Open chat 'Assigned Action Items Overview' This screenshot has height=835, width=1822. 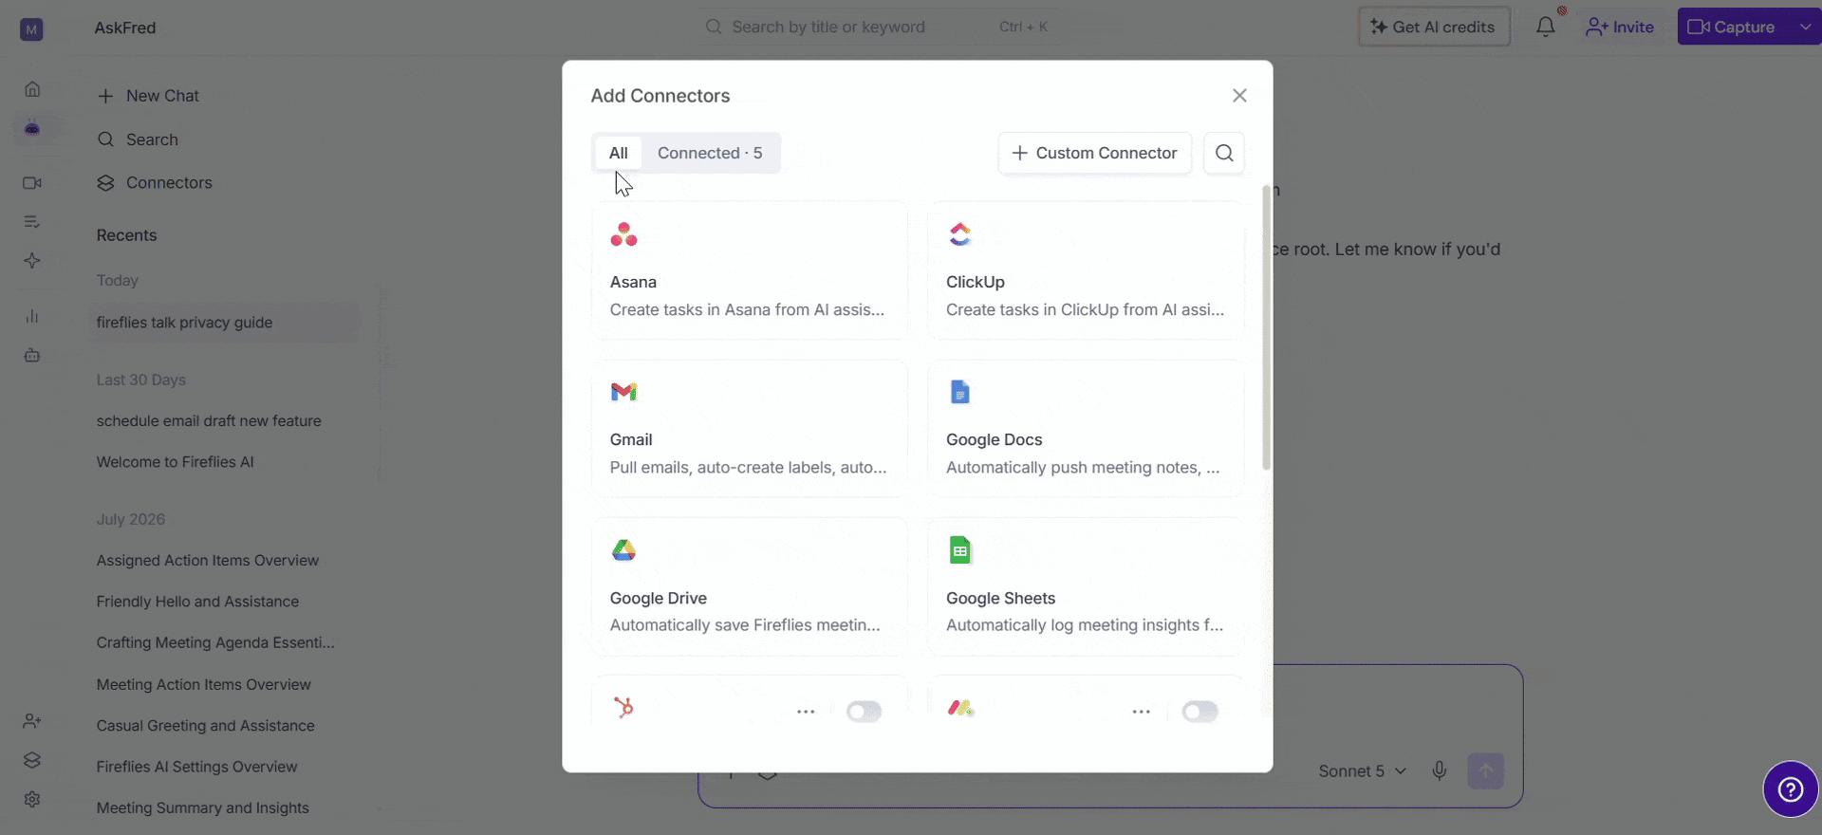[208, 561]
